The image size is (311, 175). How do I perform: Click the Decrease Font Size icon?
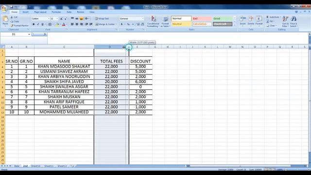(x=66, y=18)
